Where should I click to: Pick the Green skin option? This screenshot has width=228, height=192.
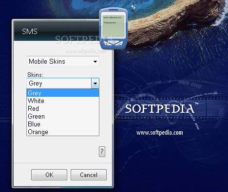pos(63,116)
